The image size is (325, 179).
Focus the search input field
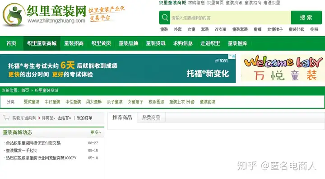click(x=230, y=18)
